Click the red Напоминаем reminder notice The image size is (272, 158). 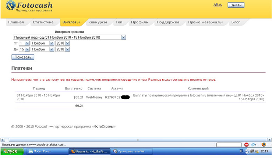tap(114, 80)
